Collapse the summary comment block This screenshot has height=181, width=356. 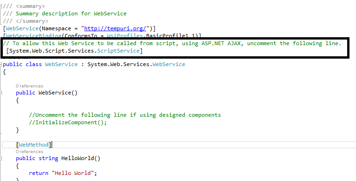(1, 6)
